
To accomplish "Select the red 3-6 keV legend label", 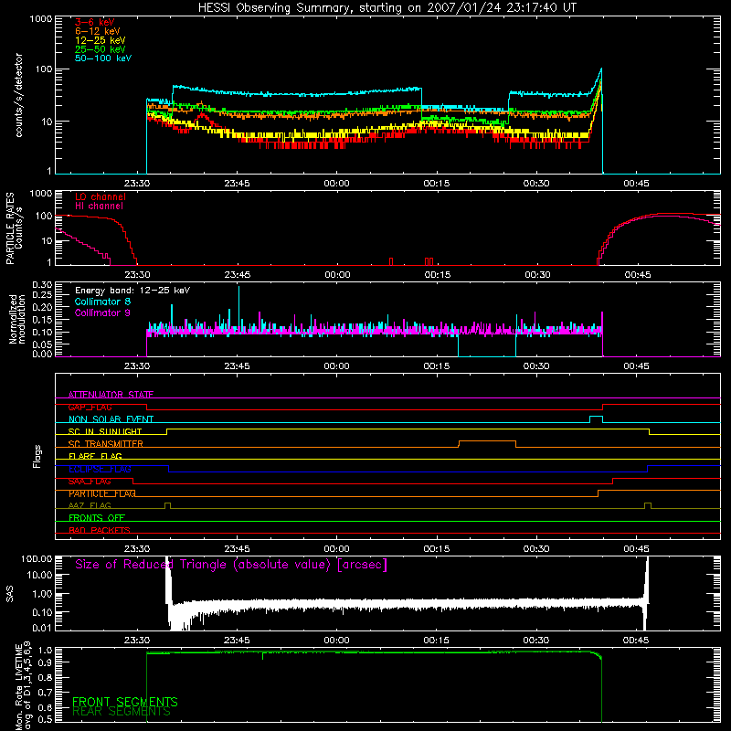I will tap(95, 22).
